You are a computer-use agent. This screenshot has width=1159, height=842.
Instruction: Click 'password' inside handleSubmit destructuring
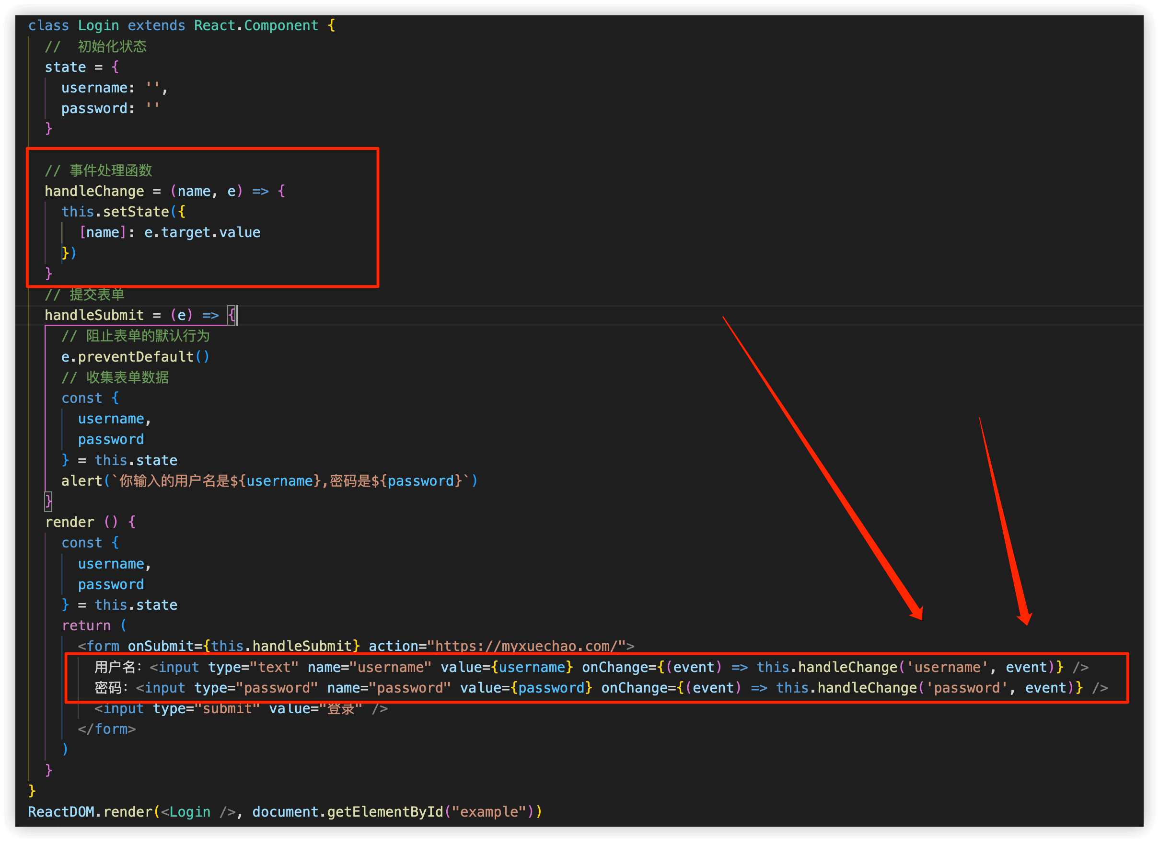coord(111,439)
